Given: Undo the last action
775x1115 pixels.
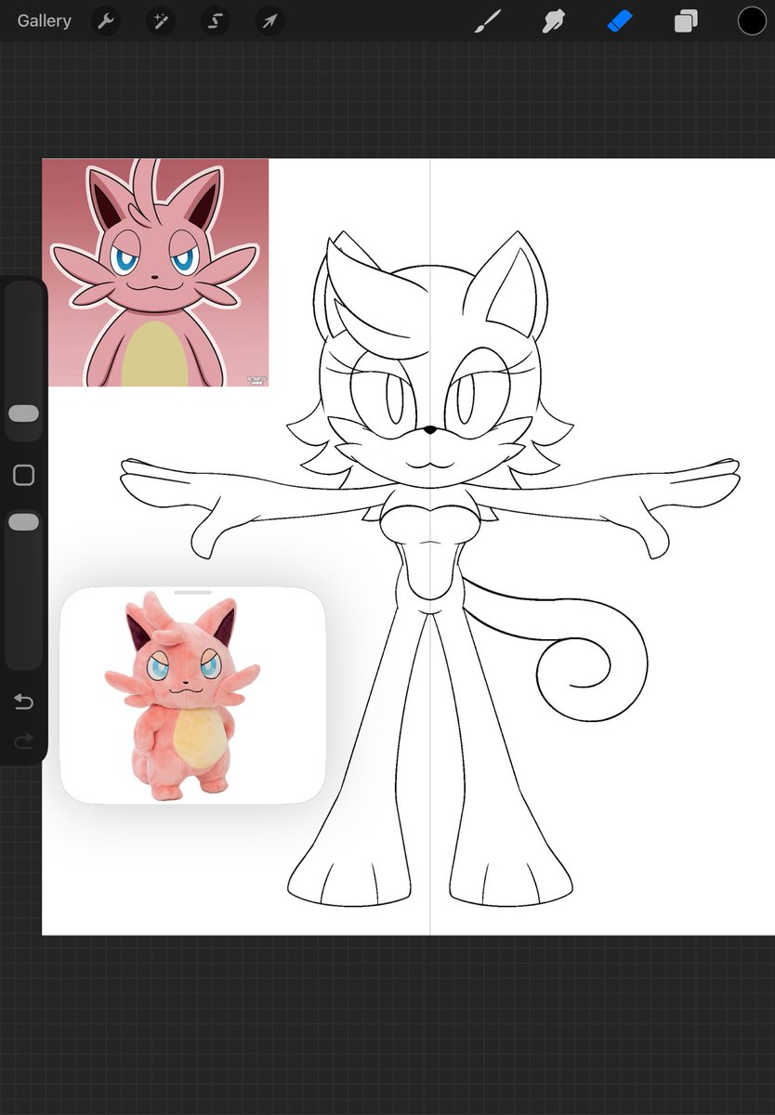Looking at the screenshot, I should [x=23, y=702].
